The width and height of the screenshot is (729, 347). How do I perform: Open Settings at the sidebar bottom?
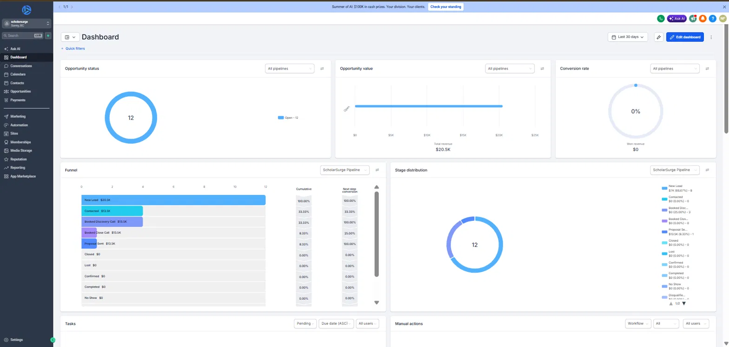[16, 340]
